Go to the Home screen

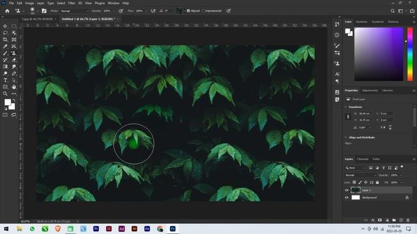coord(7,11)
